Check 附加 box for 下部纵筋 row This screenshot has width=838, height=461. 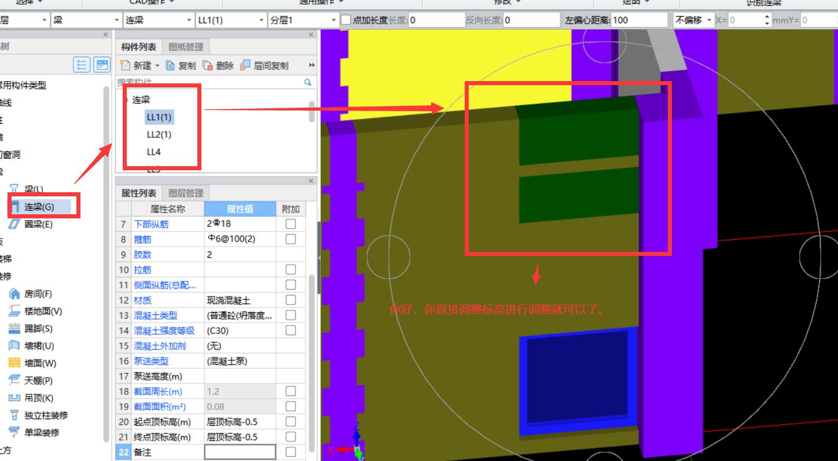[x=291, y=224]
